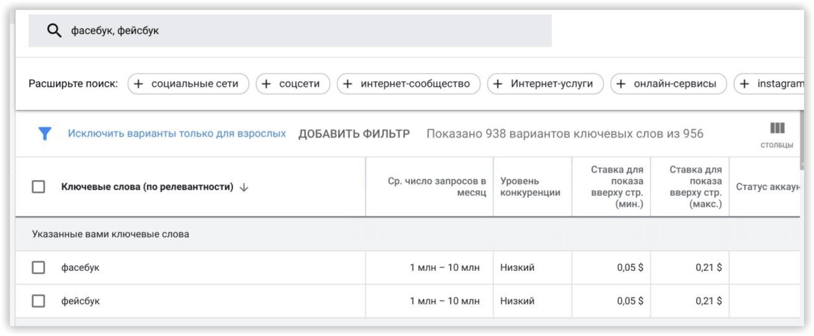Open the columns selector icon

point(777,128)
